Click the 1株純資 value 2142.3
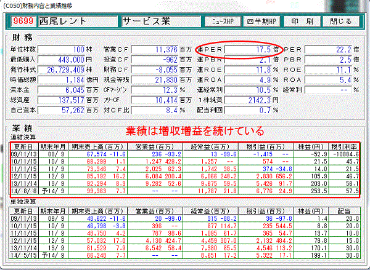 248,100
